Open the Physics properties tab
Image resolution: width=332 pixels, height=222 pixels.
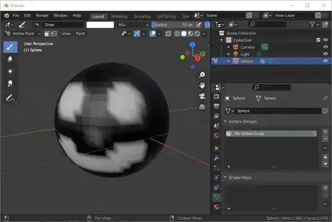pos(216,178)
